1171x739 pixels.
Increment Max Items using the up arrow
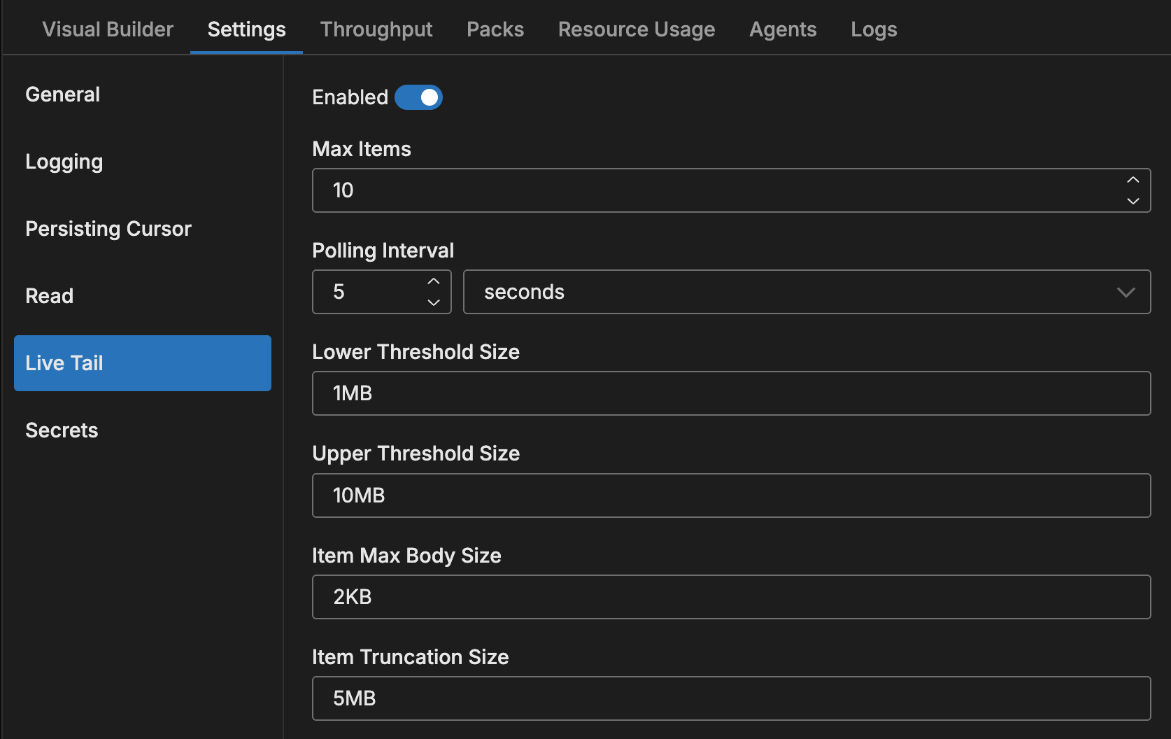click(x=1133, y=181)
